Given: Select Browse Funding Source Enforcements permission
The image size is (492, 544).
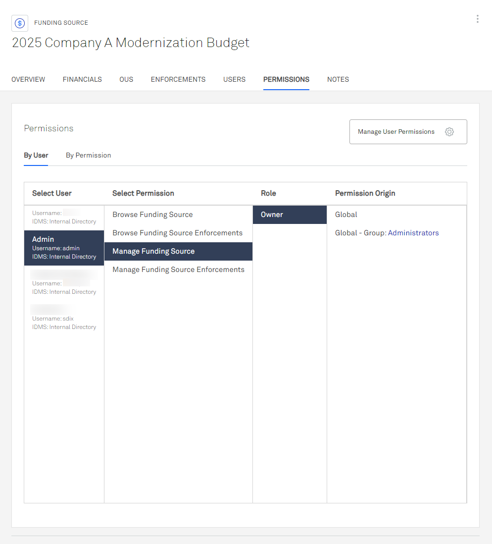Looking at the screenshot, I should 178,233.
